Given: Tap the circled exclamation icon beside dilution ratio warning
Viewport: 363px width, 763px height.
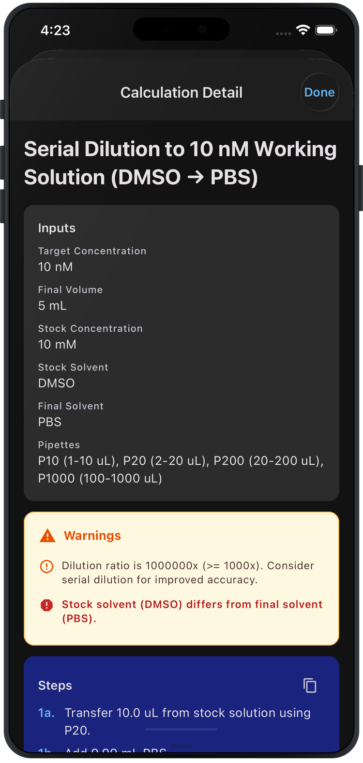Looking at the screenshot, I should click(x=46, y=566).
